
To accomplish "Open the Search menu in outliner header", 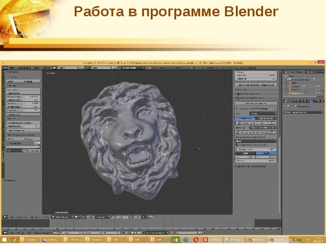I will coord(300,72).
